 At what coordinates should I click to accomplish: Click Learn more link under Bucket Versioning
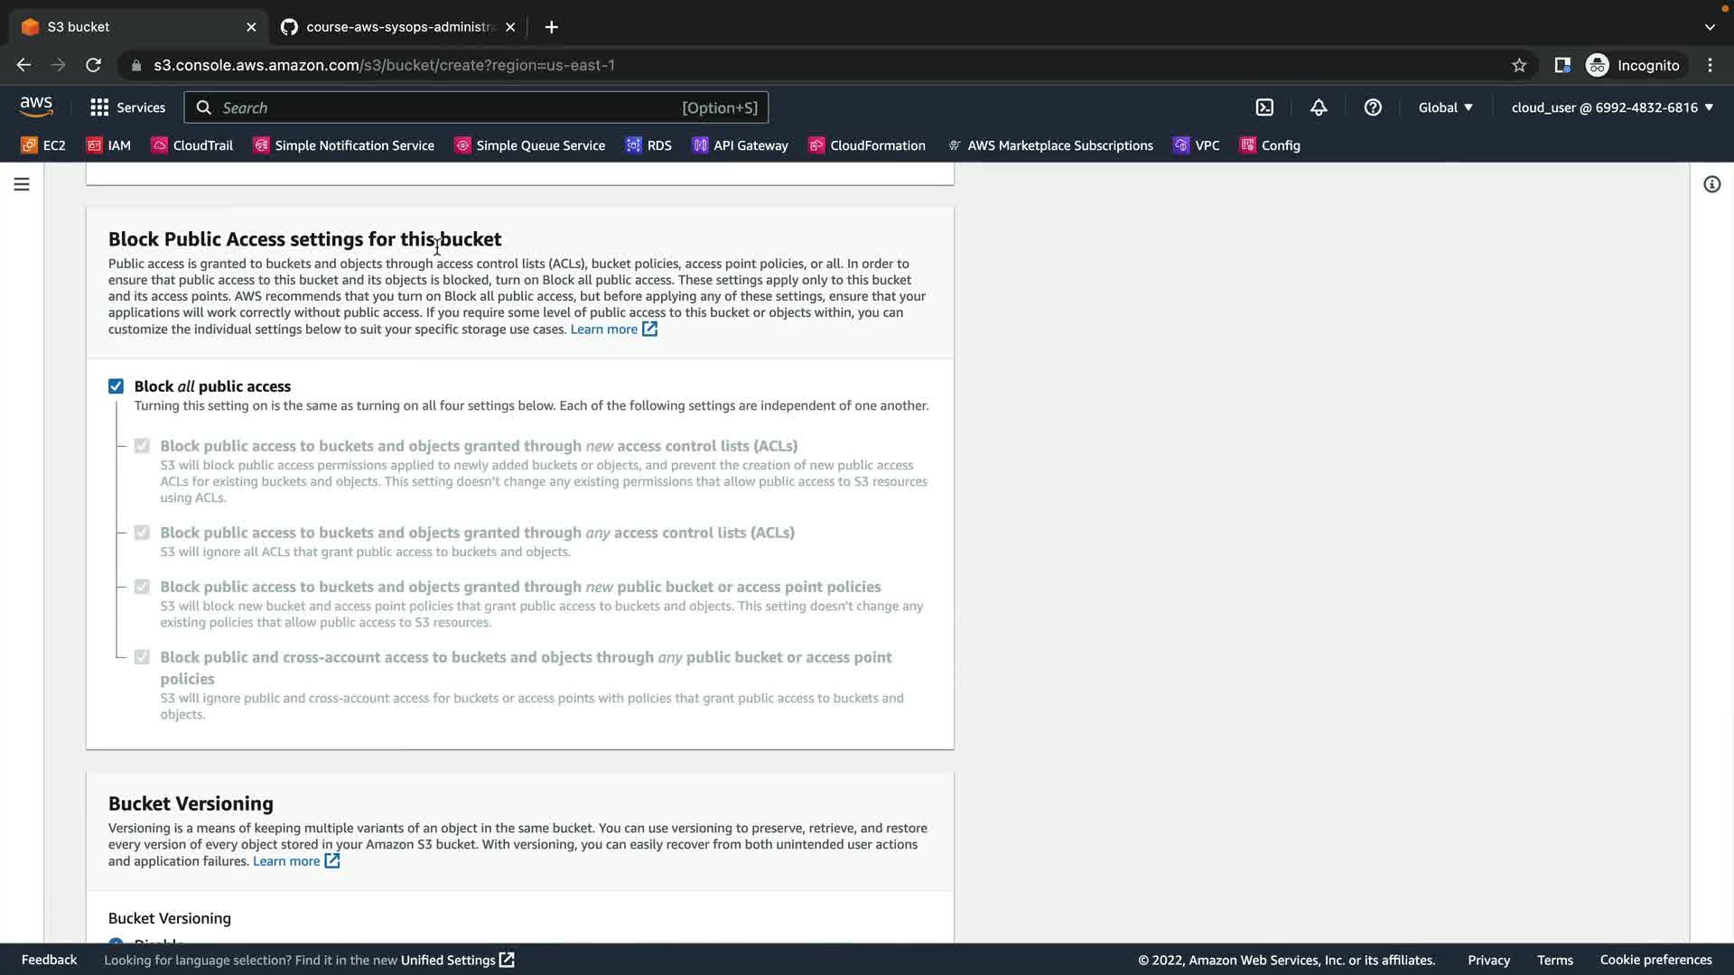click(286, 861)
